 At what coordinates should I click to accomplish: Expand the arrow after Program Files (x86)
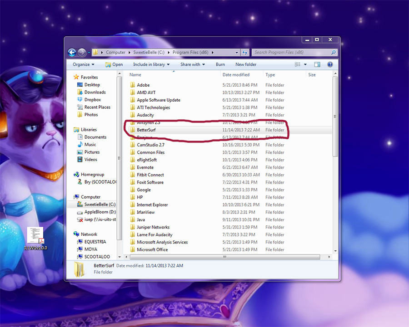[x=213, y=52]
